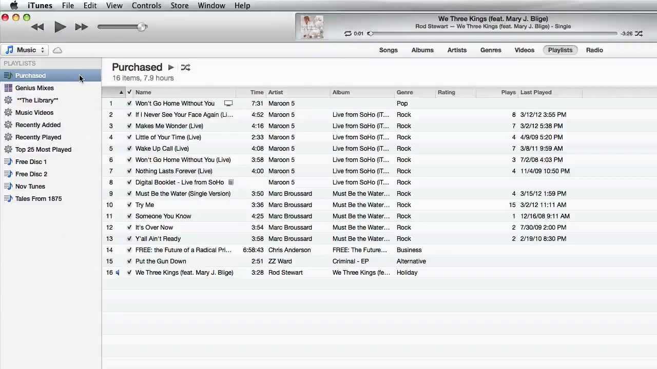Click playlist icon beside Nov Tunes
This screenshot has height=369, width=657.
8,187
